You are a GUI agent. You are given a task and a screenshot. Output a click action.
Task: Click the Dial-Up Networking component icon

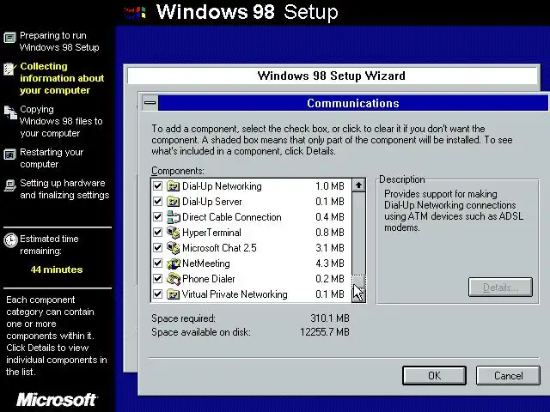173,186
